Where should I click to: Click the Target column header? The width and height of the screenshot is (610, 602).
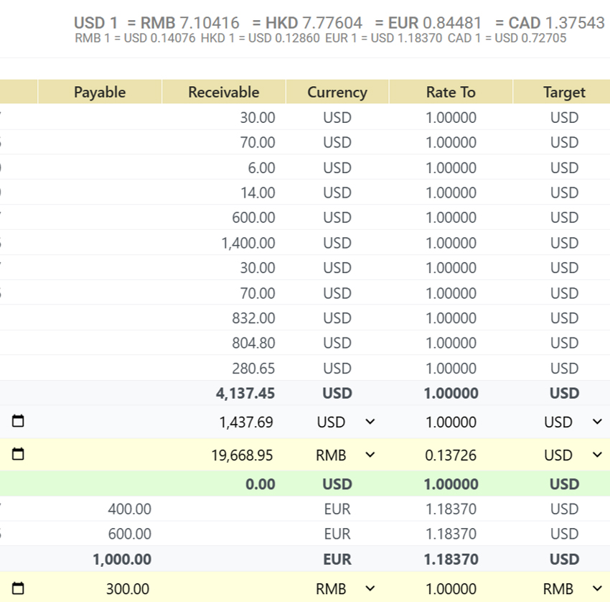coord(564,92)
